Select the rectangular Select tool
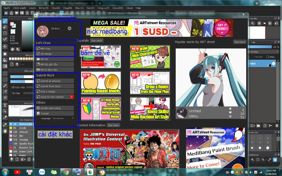Image resolution: width=282 pixels, height=176 pixels. (x=5, y=73)
